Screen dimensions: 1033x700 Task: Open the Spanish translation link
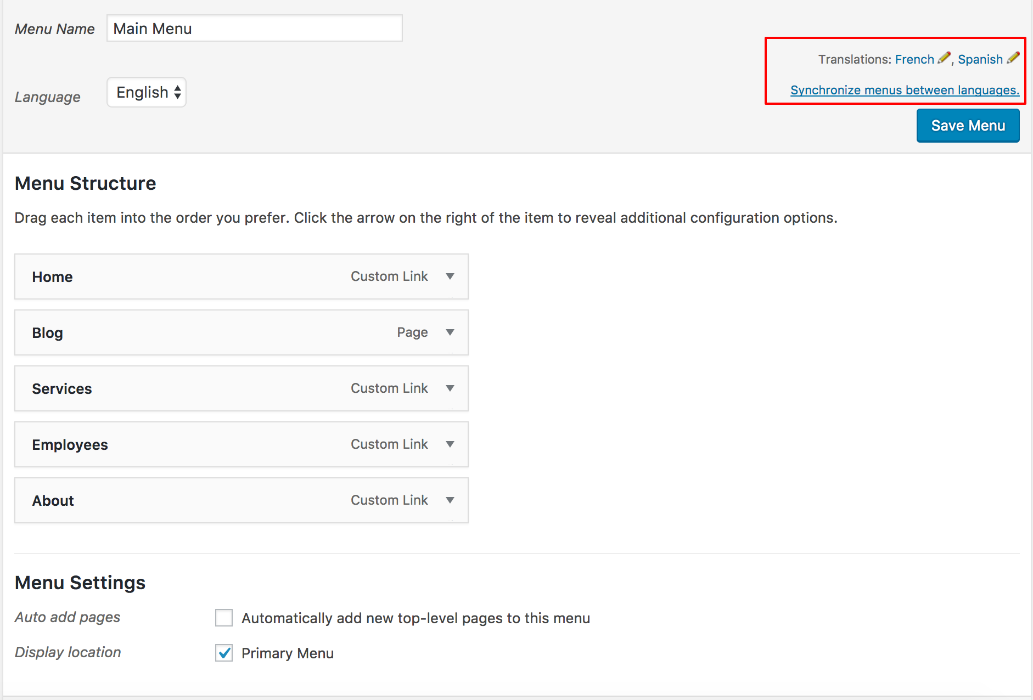click(980, 59)
